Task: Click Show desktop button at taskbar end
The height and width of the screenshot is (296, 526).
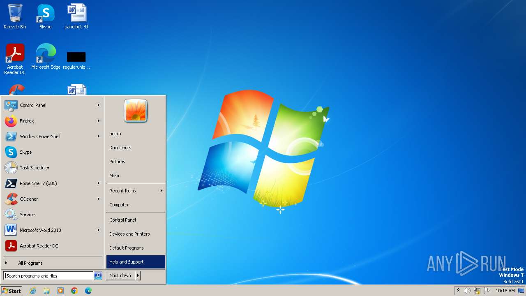Action: (521, 291)
